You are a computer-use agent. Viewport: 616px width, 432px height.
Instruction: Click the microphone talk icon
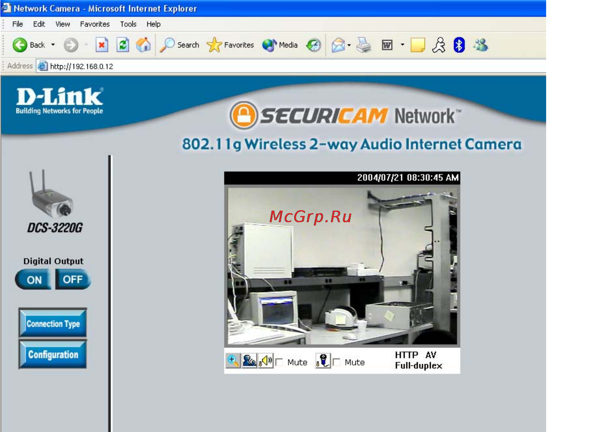323,360
